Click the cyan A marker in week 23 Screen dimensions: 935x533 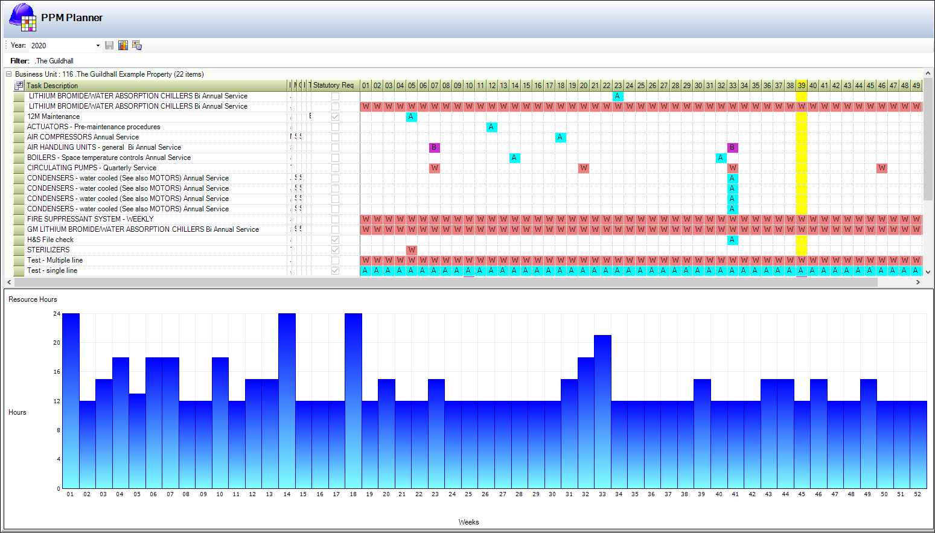(617, 96)
